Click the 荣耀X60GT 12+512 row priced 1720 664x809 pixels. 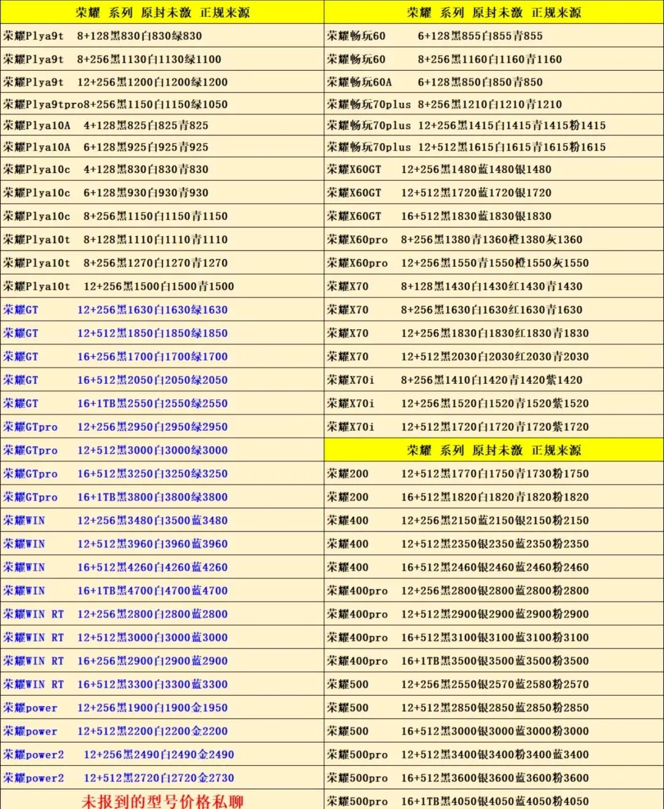(494, 193)
